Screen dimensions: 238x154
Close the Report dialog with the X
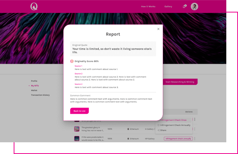point(158,29)
